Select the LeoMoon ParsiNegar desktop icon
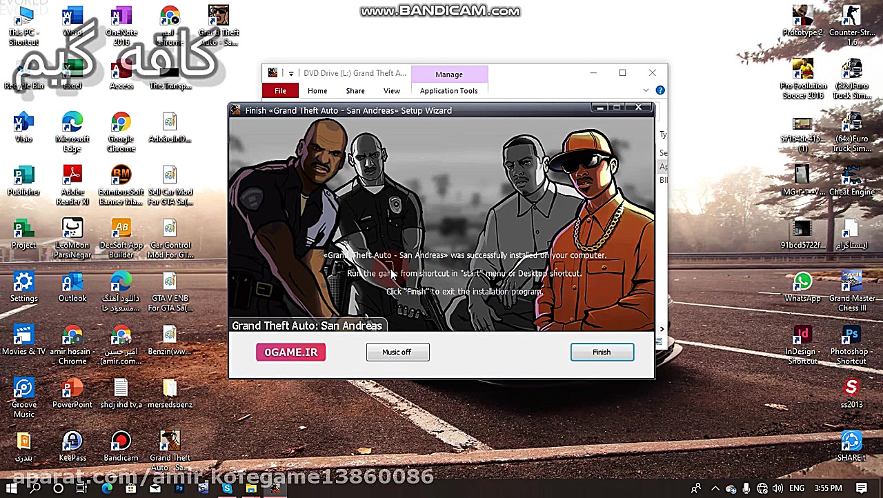883x498 pixels. coord(72,239)
